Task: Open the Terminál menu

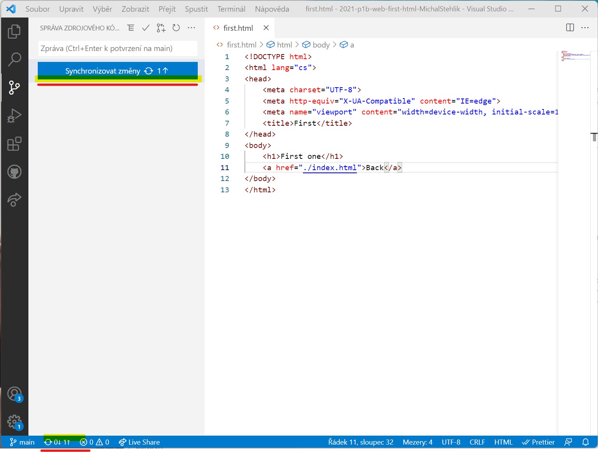Action: (231, 9)
